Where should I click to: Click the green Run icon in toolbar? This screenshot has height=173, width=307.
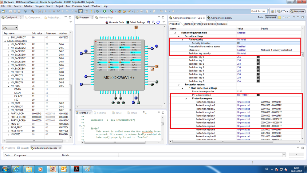tap(104, 11)
